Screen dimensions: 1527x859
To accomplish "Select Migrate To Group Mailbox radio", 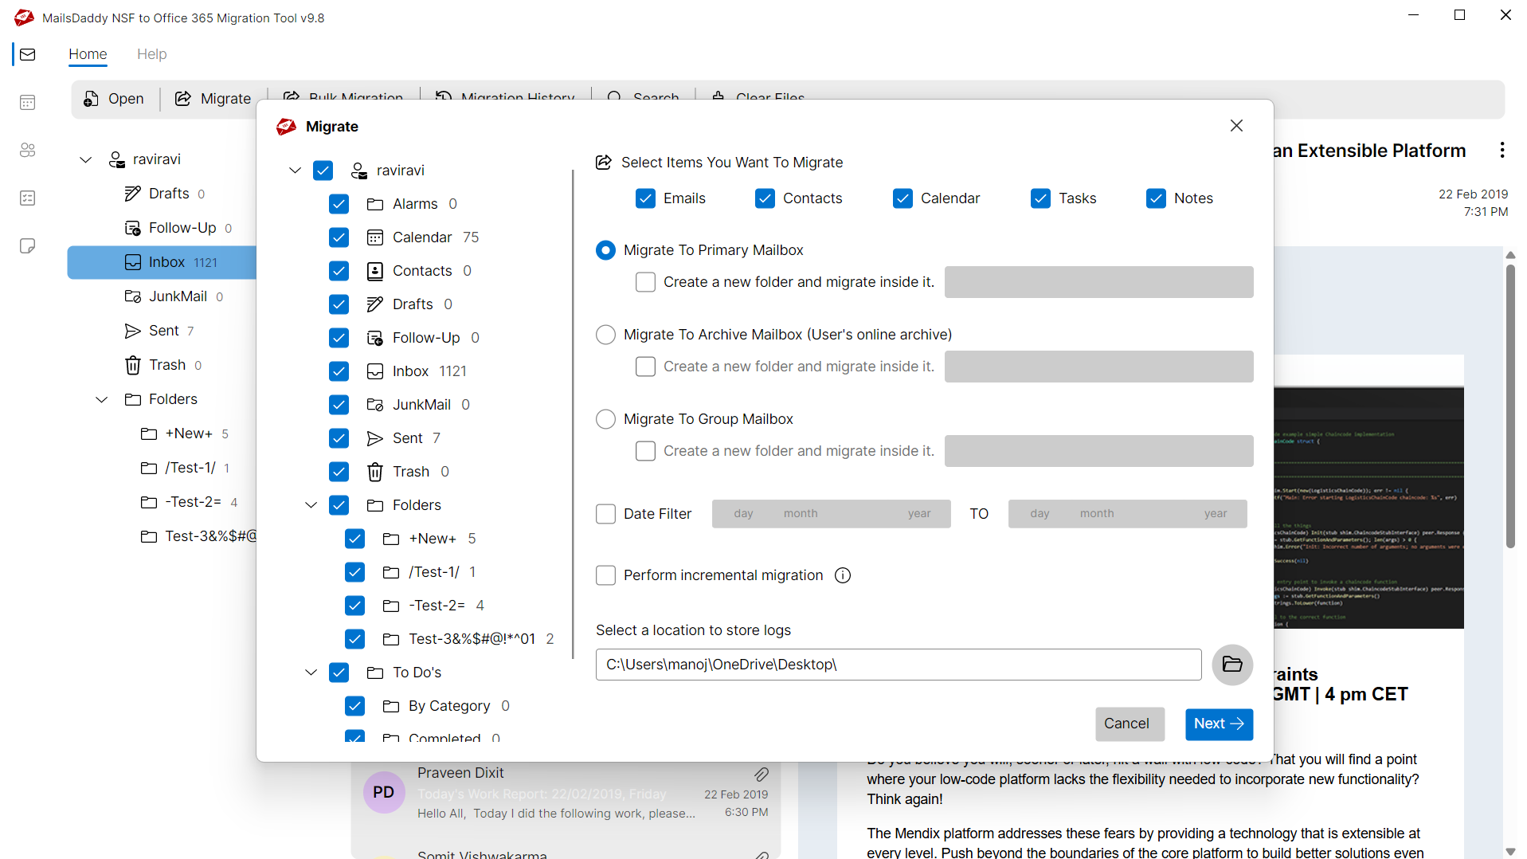I will [605, 419].
